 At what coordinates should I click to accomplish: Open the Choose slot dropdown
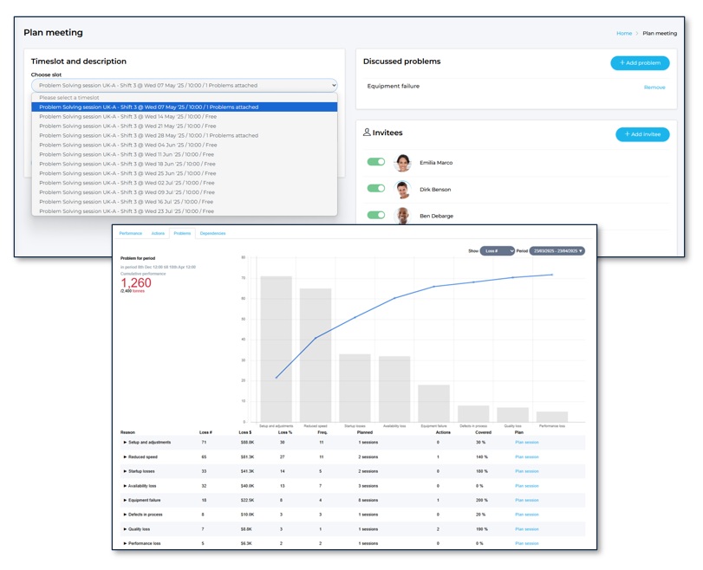click(184, 86)
